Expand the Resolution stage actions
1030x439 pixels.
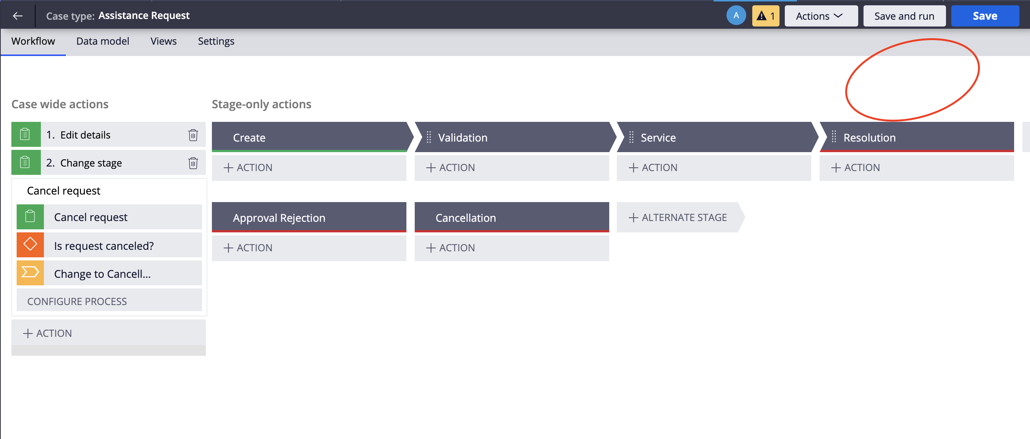pyautogui.click(x=857, y=167)
